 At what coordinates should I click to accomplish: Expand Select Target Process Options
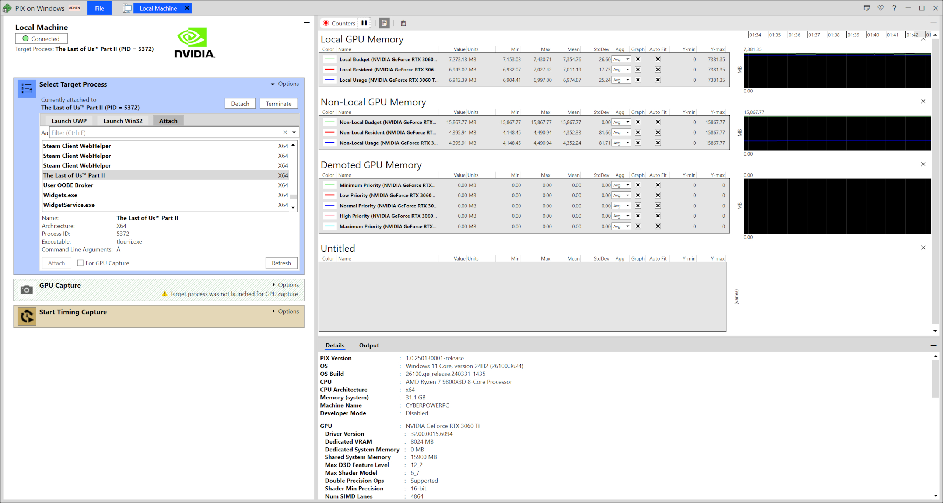[285, 84]
